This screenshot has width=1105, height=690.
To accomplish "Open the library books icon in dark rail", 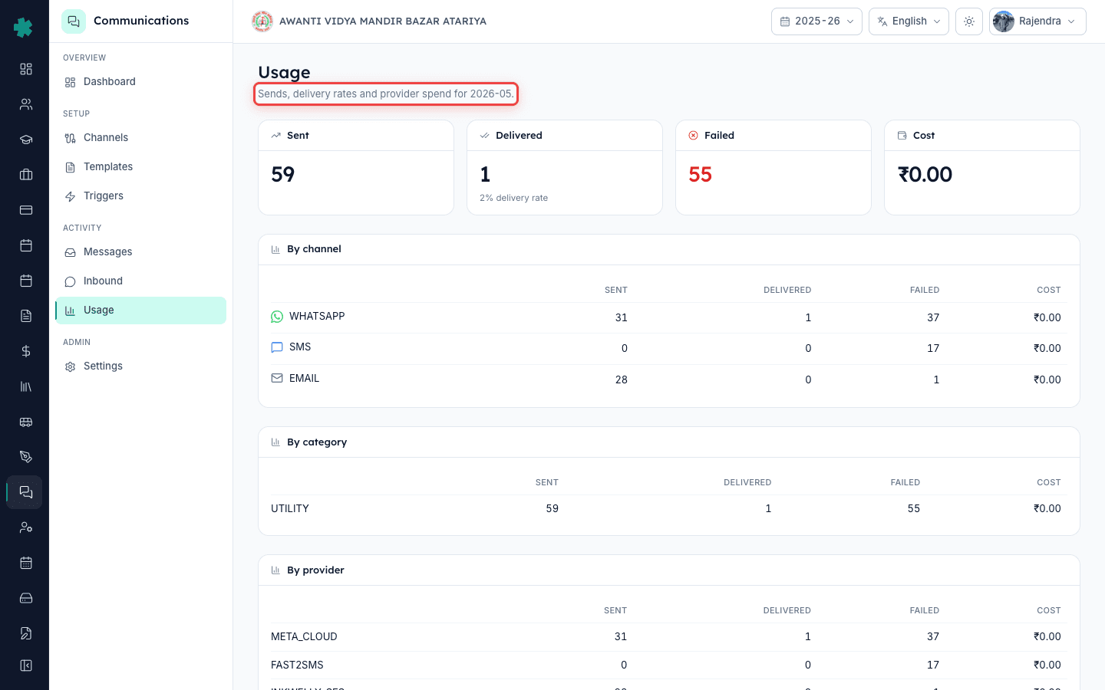I will pyautogui.click(x=26, y=386).
